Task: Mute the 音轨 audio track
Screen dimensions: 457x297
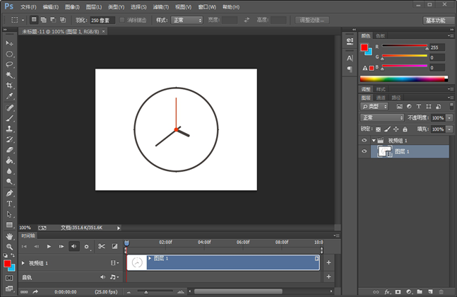Action: pos(102,277)
